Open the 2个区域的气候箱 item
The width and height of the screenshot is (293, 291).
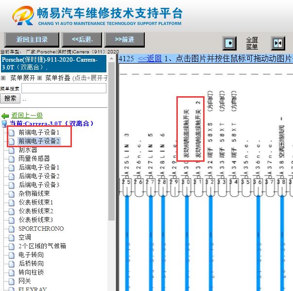(42, 246)
